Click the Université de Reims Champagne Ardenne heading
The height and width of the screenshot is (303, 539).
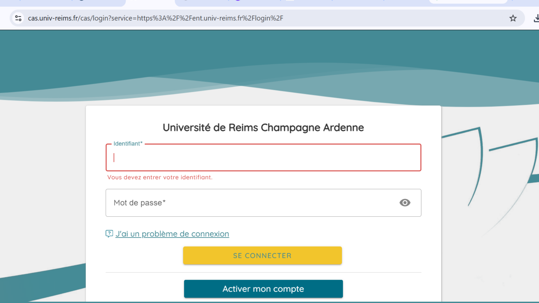263,127
